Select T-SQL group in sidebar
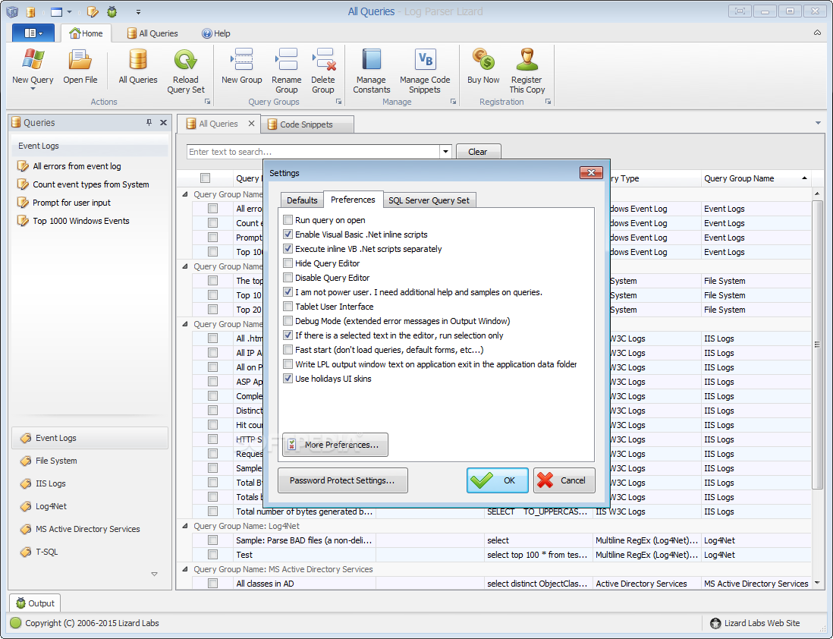Viewport: 833px width, 639px height. click(90, 552)
